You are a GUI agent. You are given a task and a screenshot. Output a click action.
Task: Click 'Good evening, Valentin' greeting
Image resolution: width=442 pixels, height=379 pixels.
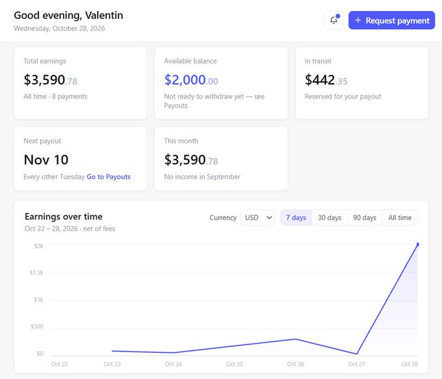click(68, 16)
